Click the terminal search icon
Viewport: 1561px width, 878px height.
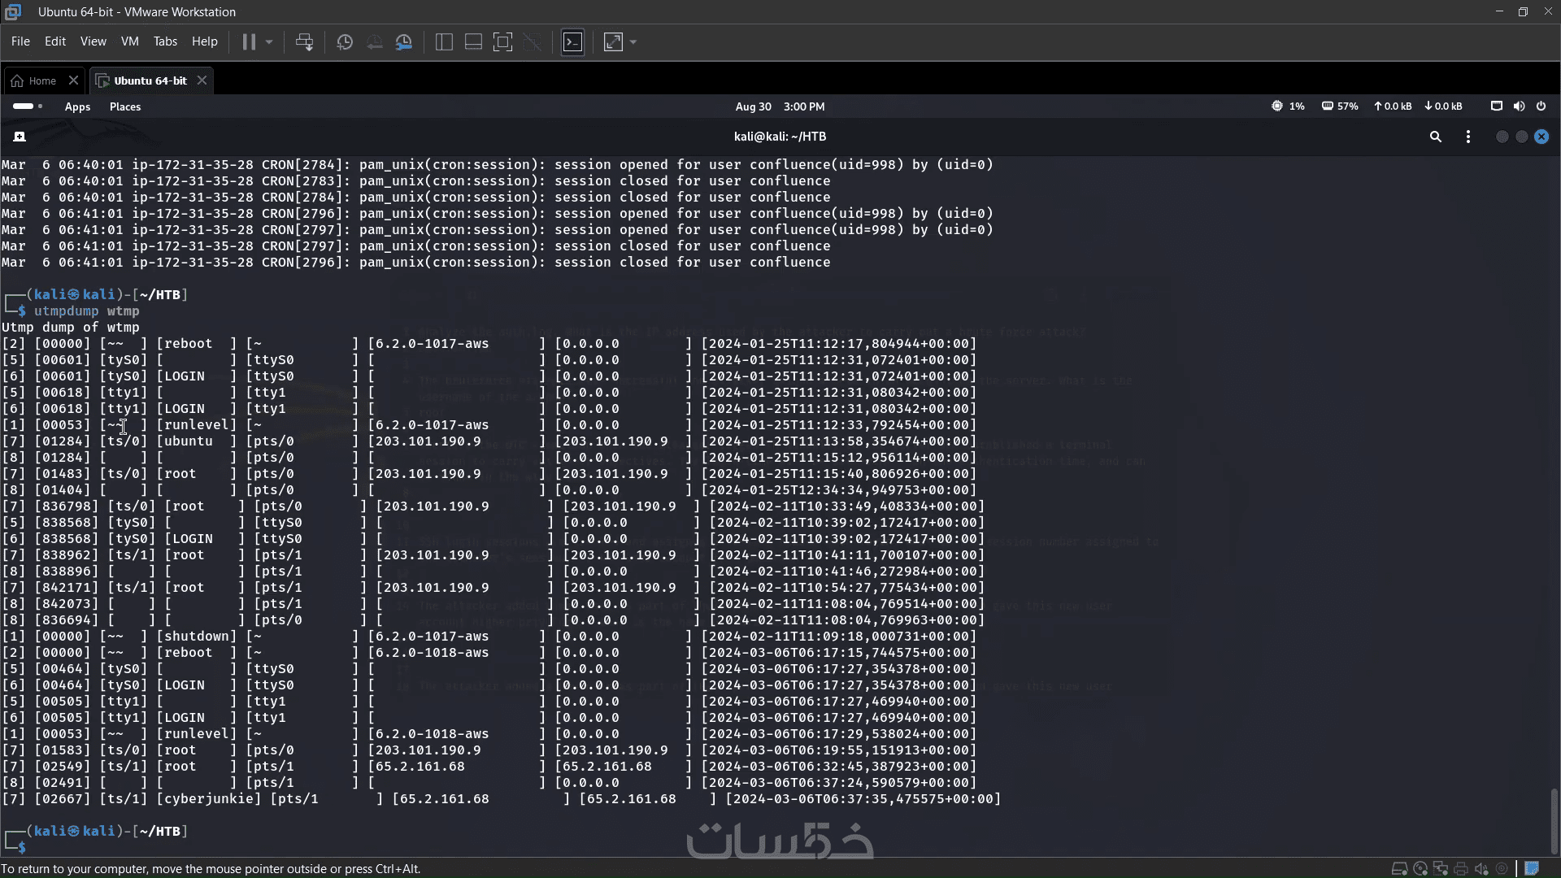[1436, 137]
